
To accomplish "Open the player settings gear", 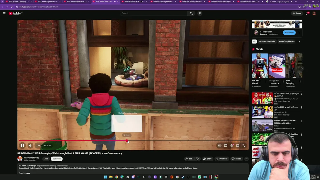I will tap(232, 145).
